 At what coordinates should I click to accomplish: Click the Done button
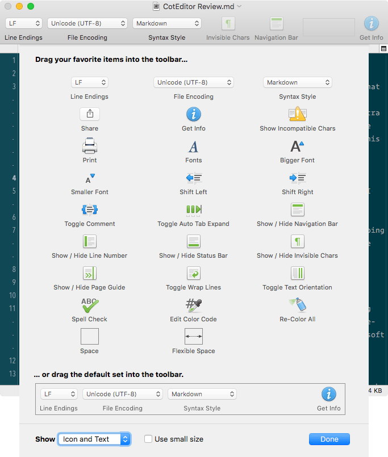329,439
